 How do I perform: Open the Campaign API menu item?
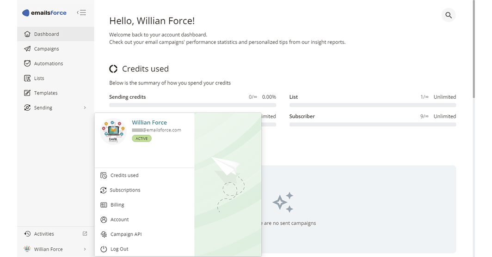(x=126, y=234)
